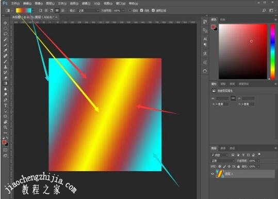Screen dimensions: 278x199
Task: Hide the layer using its eye icon
Action: pyautogui.click(x=212, y=174)
